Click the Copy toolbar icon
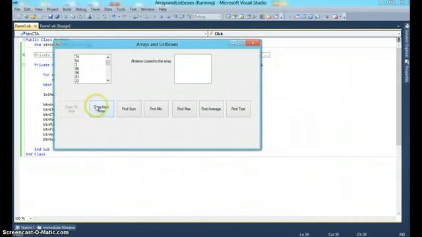The height and width of the screenshot is (237, 422). 73,16
